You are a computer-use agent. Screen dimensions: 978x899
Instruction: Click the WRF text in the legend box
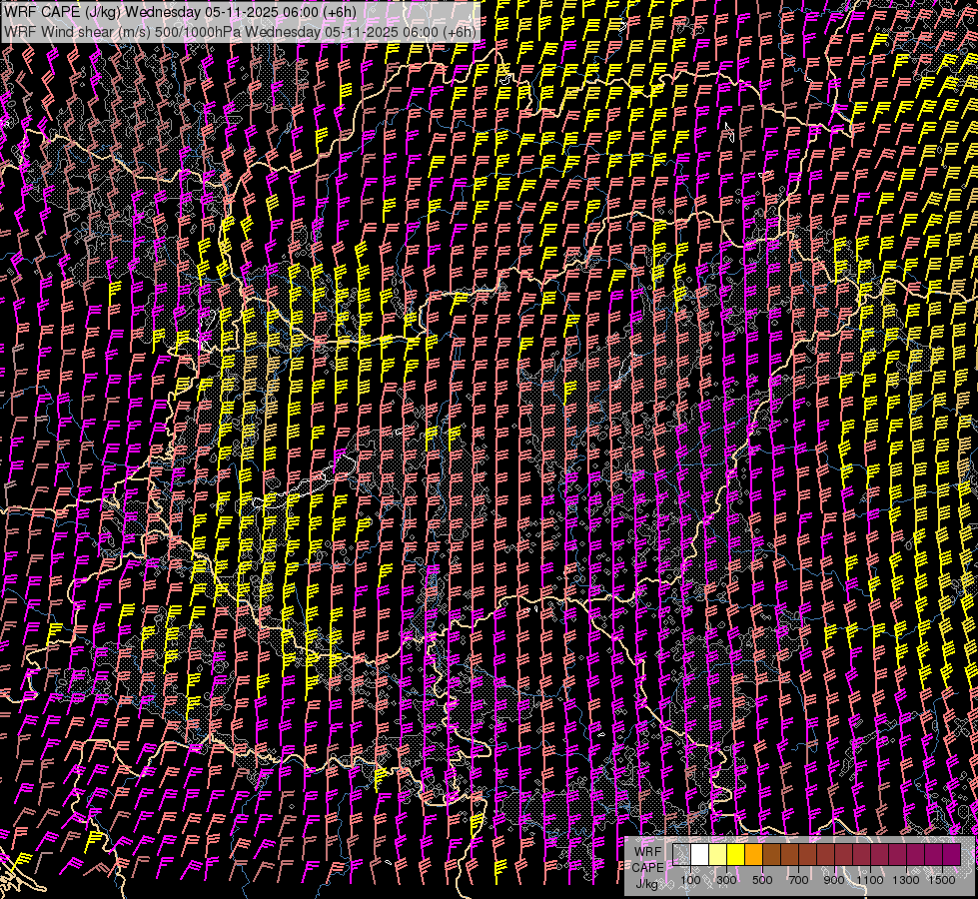coord(647,850)
